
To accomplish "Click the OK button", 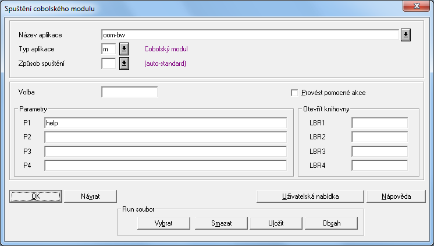I will click(x=35, y=196).
